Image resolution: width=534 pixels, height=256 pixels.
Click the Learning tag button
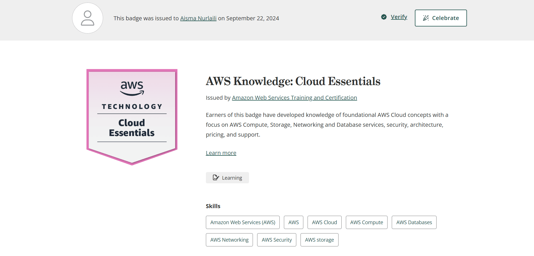point(227,178)
